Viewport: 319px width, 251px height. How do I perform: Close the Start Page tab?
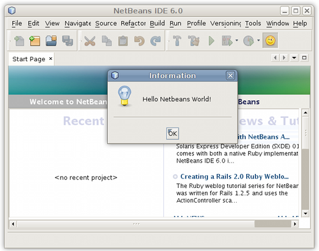50,59
